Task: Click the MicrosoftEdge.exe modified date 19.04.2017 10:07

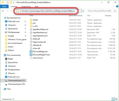Action: point(75,52)
